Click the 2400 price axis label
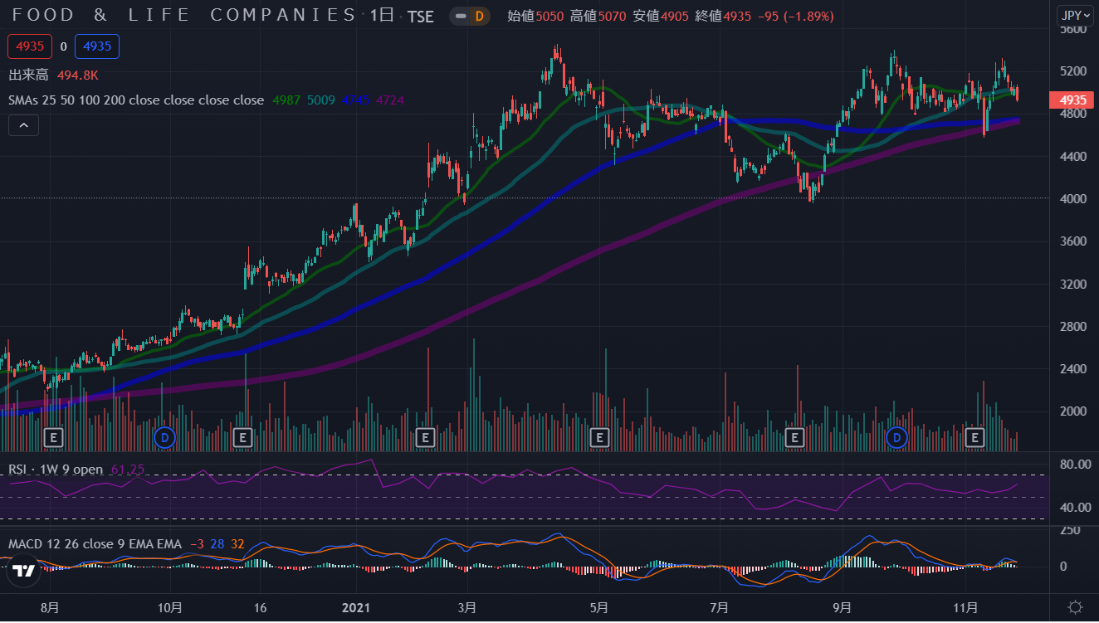Image resolution: width=1099 pixels, height=623 pixels. click(1073, 368)
